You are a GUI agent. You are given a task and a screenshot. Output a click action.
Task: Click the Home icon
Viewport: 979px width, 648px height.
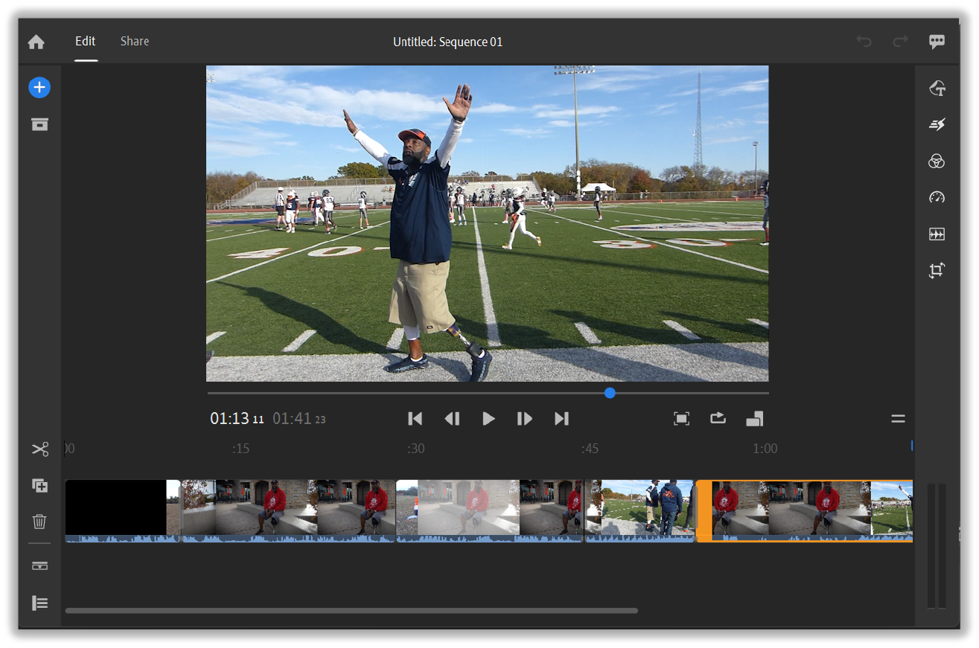pos(36,42)
